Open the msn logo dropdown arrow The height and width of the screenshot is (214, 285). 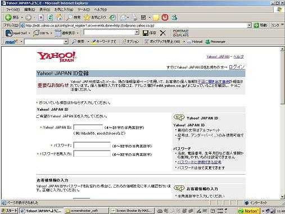coord(21,42)
